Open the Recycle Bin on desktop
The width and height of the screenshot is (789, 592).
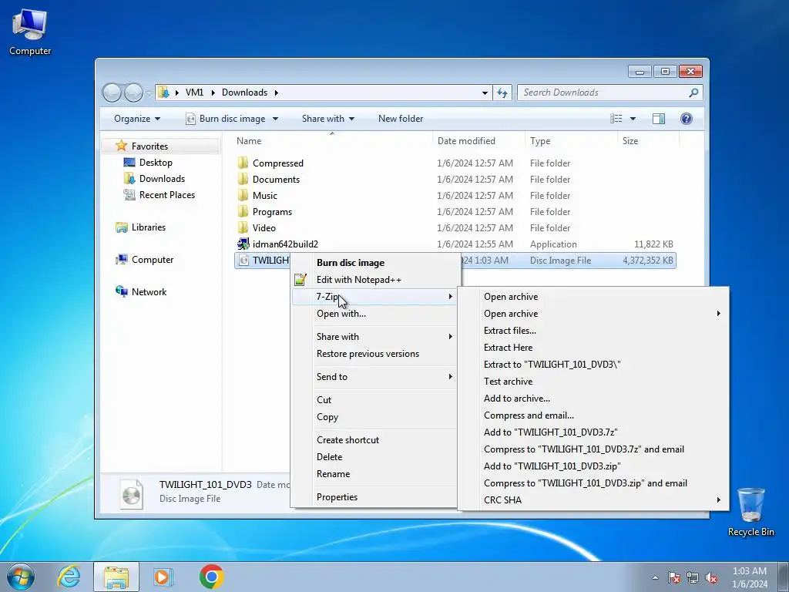pos(750,512)
